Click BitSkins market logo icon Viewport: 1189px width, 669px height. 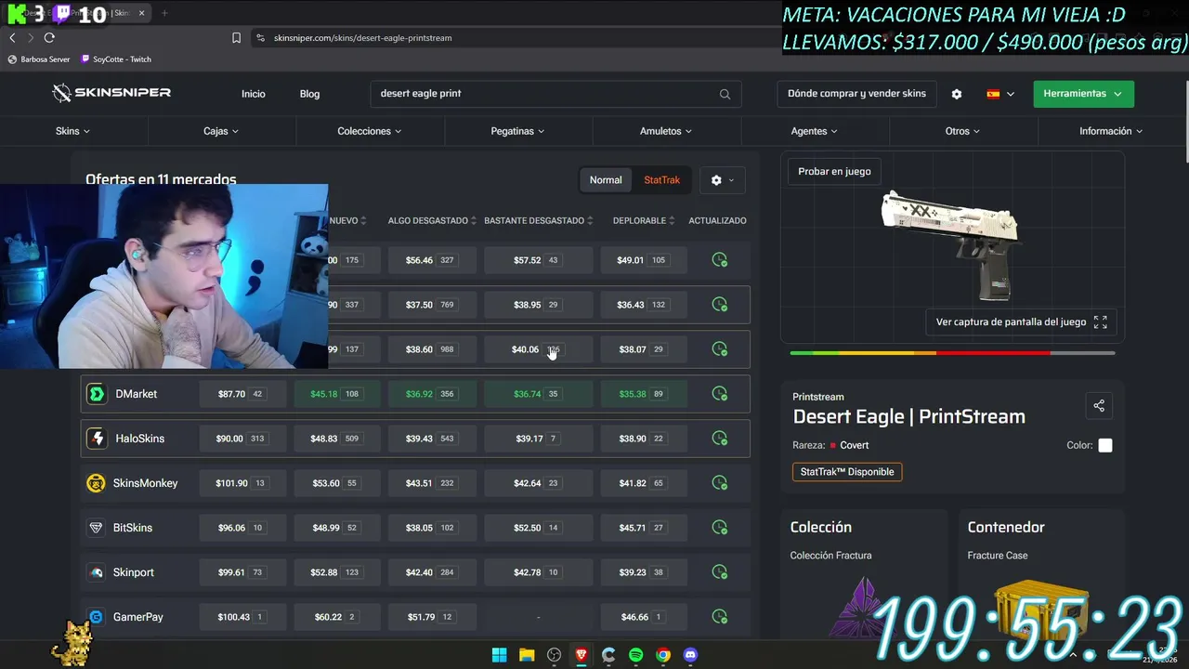tap(96, 528)
